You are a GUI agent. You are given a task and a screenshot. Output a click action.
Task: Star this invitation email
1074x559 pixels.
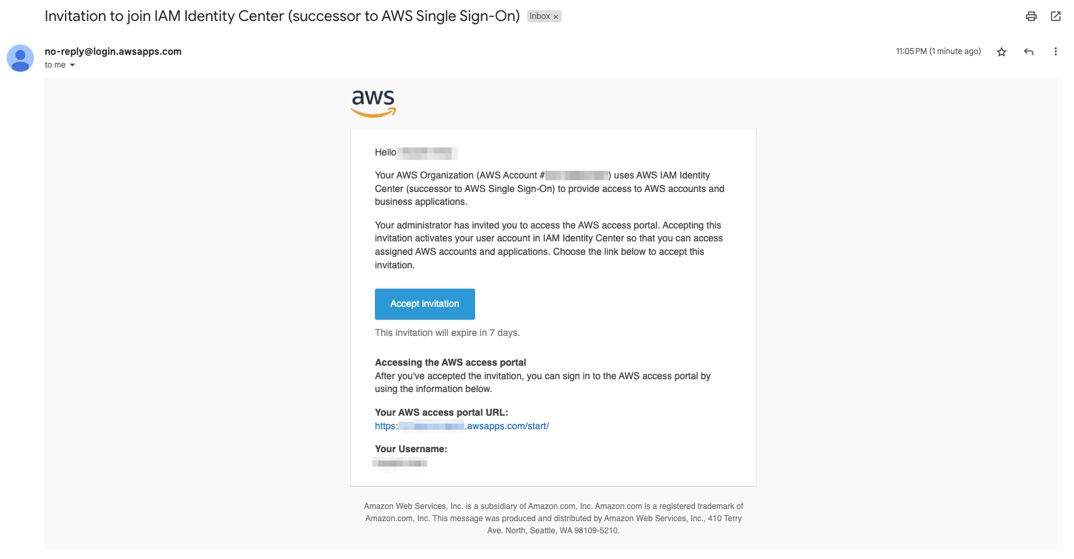[1002, 52]
